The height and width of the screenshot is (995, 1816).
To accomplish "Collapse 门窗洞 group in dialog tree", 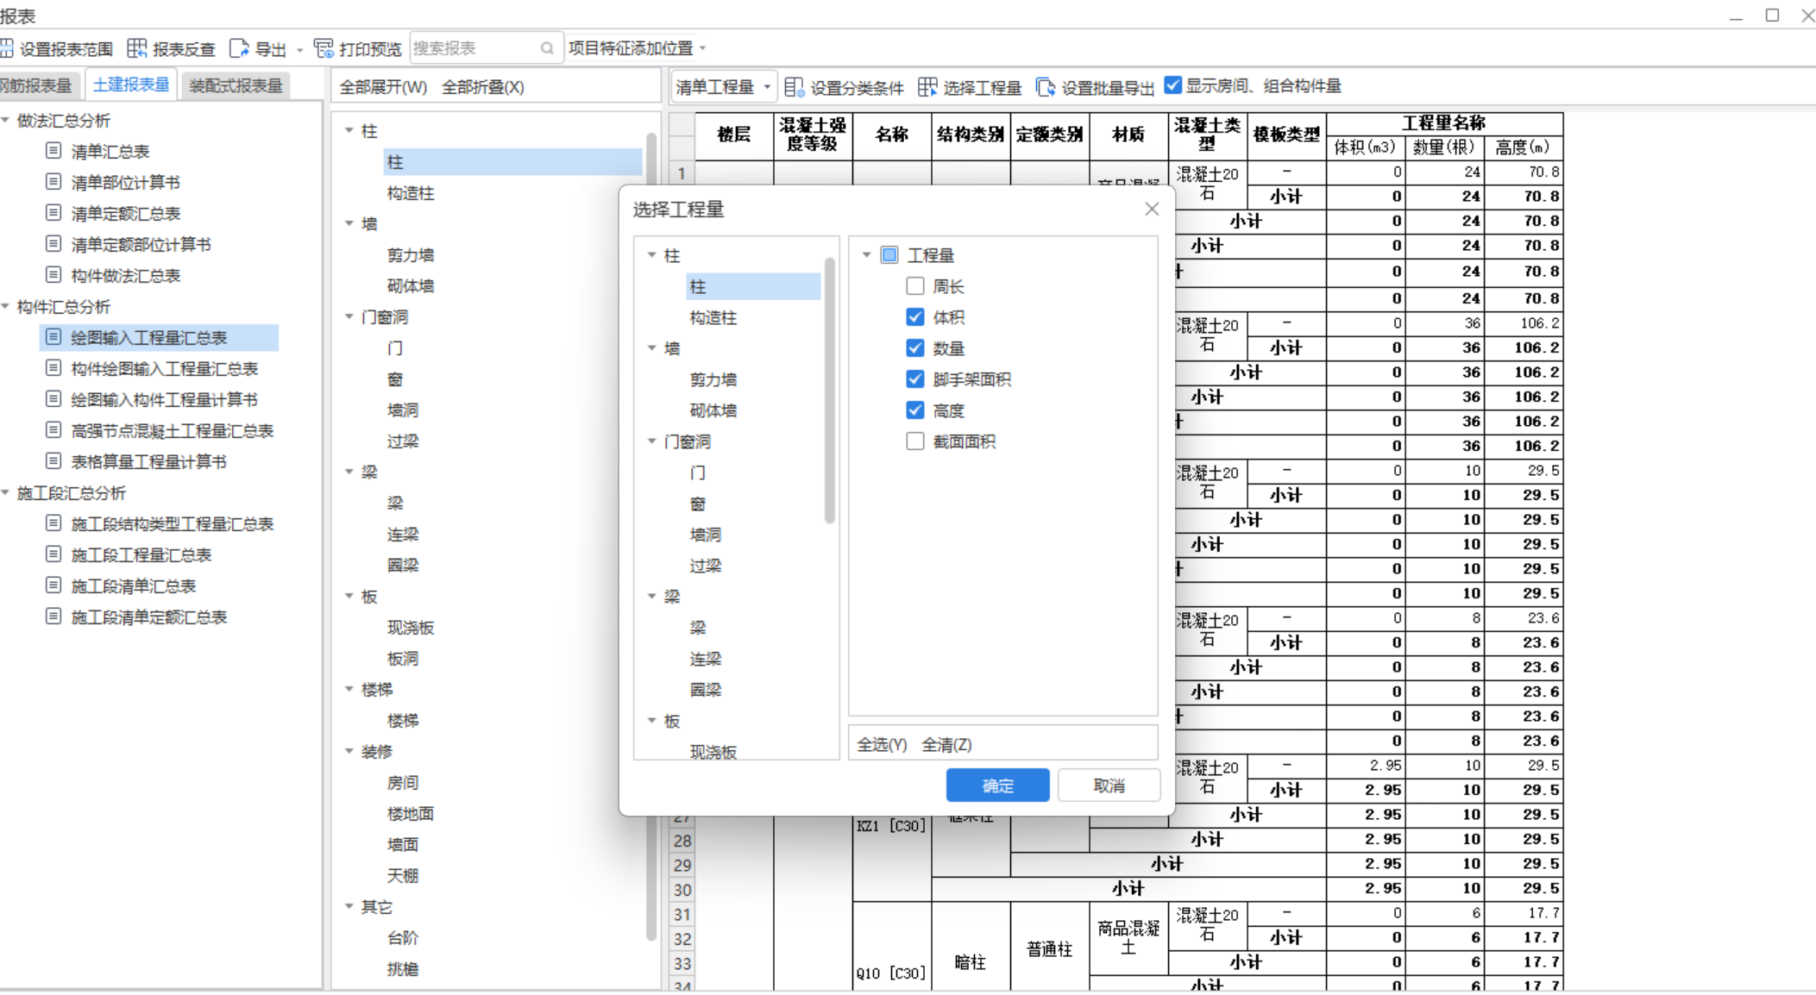I will click(652, 441).
